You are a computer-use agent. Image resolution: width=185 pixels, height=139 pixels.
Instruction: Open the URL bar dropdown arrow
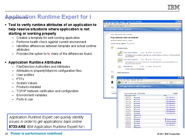[x=169, y=83]
